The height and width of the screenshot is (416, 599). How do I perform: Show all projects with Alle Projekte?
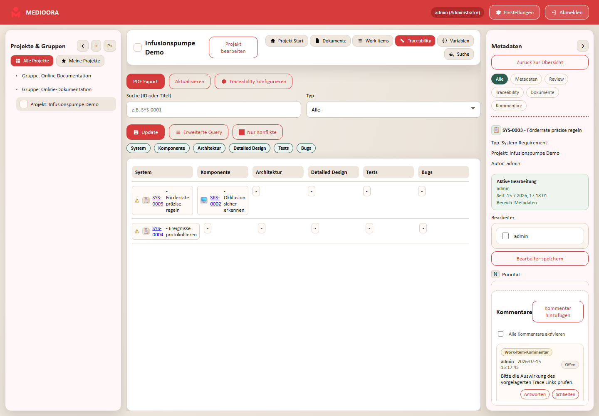click(32, 61)
